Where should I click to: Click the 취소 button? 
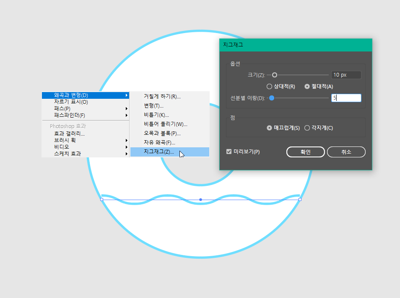coord(346,152)
